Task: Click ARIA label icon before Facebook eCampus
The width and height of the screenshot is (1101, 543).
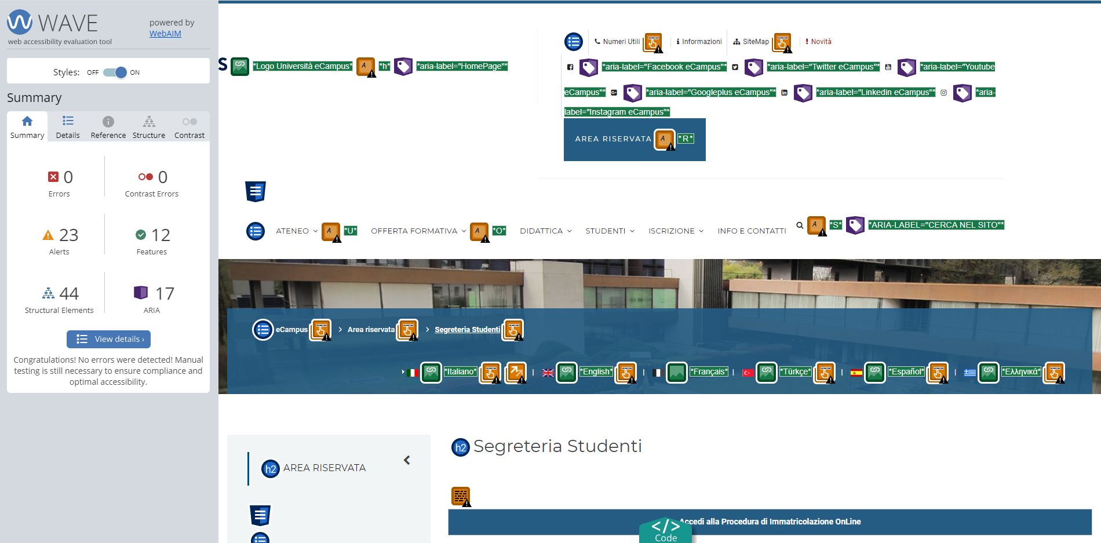Action: [589, 67]
